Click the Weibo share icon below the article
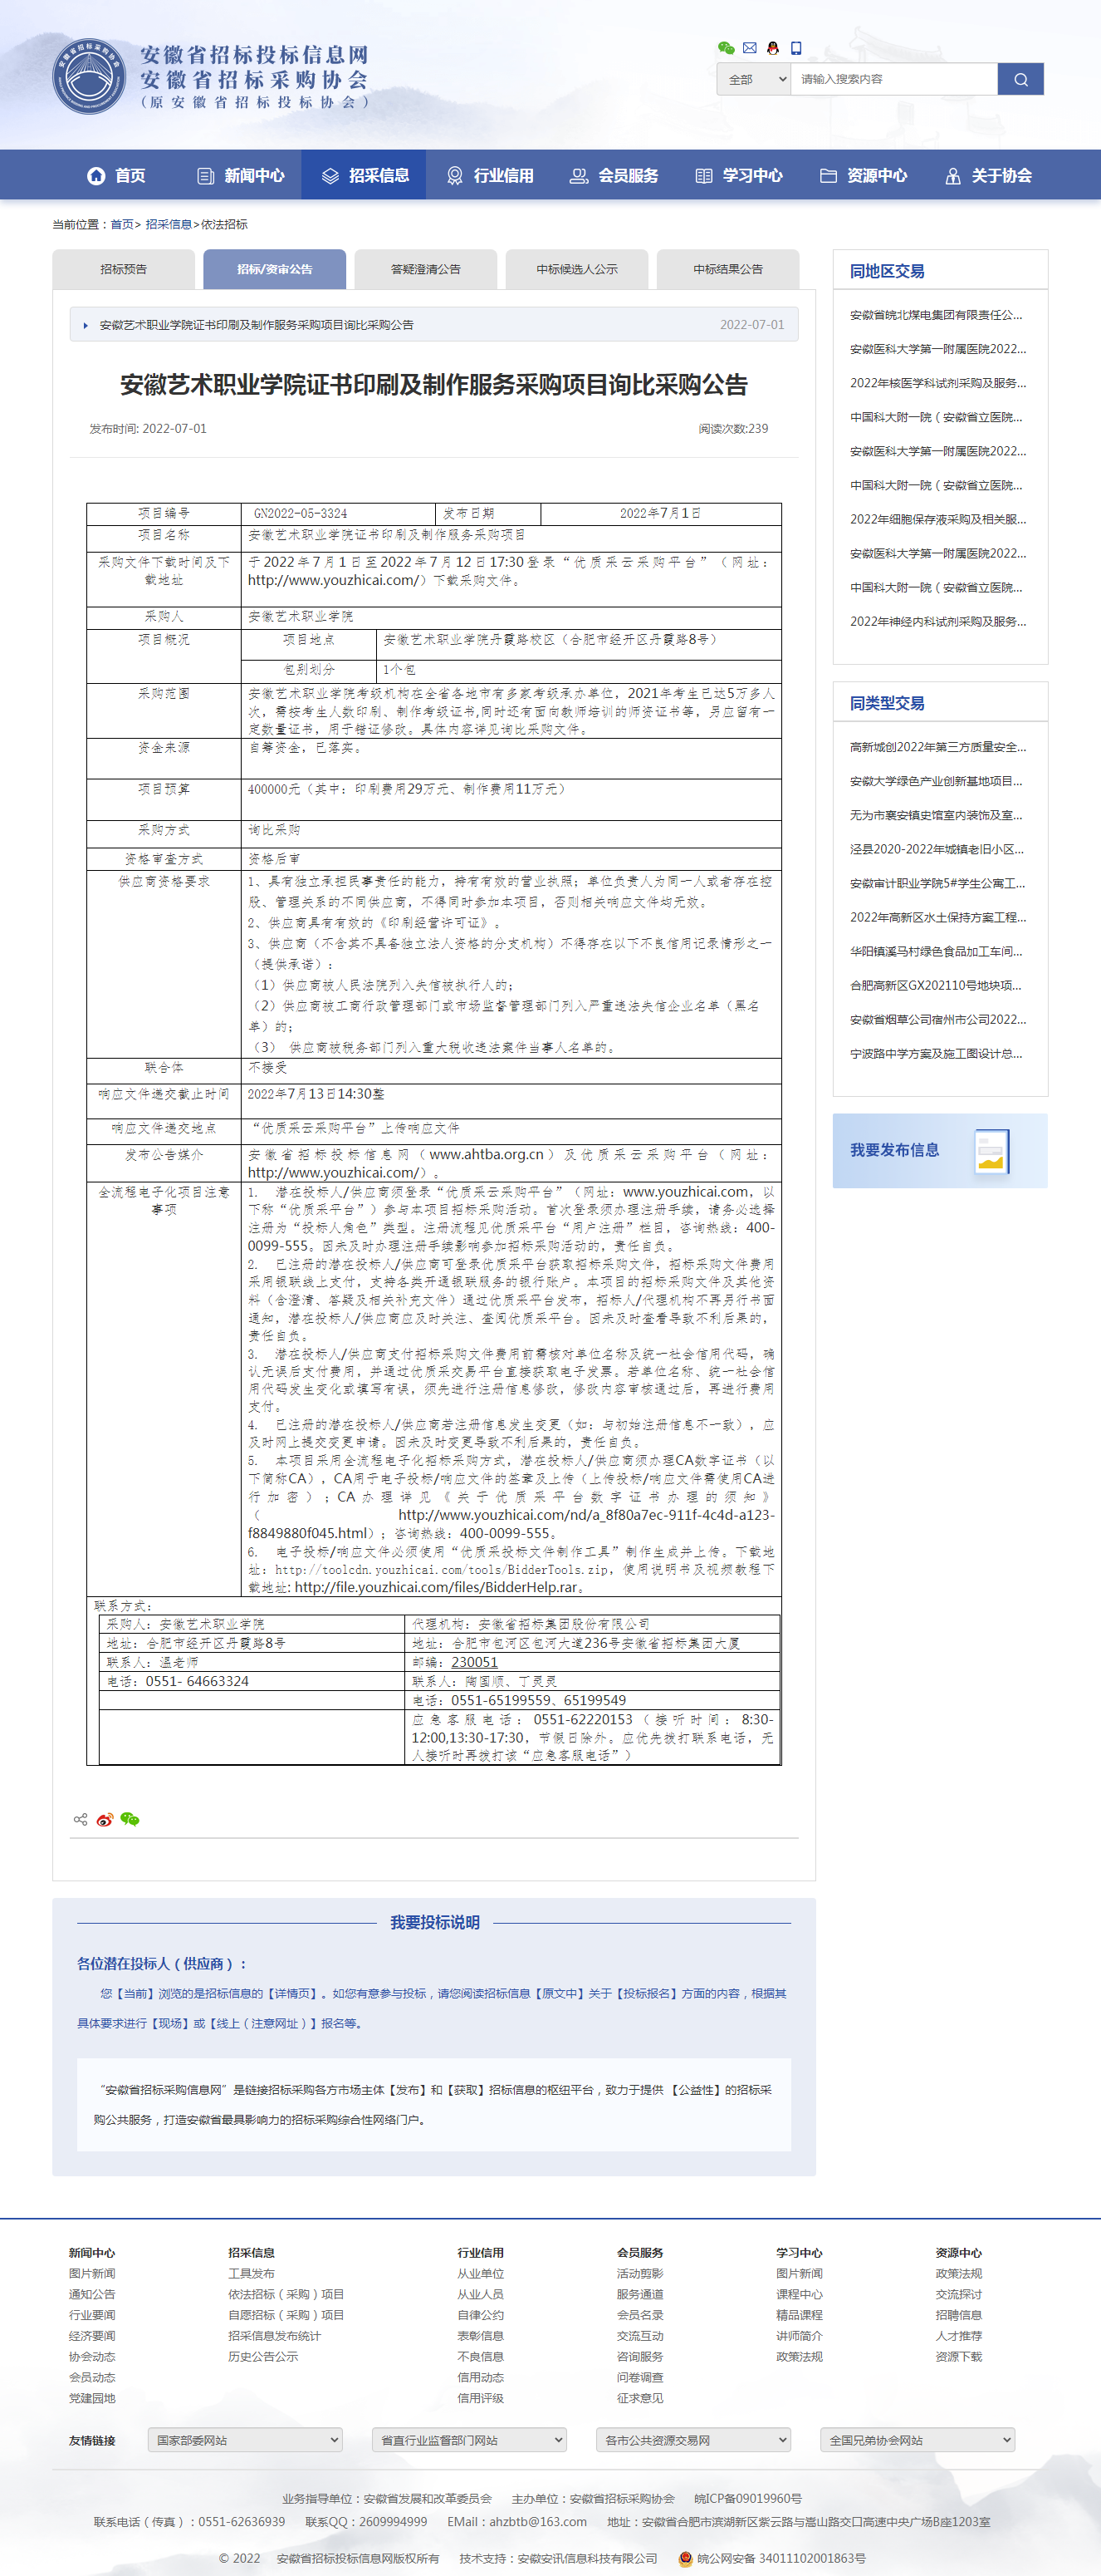This screenshot has height=2576, width=1101. pyautogui.click(x=105, y=1819)
